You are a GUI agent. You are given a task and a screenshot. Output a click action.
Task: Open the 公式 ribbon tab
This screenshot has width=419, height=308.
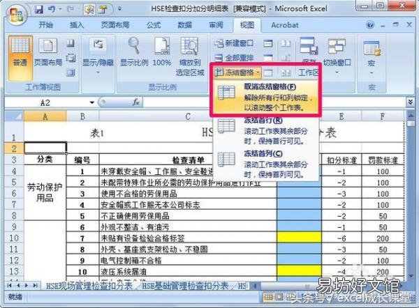click(x=154, y=25)
